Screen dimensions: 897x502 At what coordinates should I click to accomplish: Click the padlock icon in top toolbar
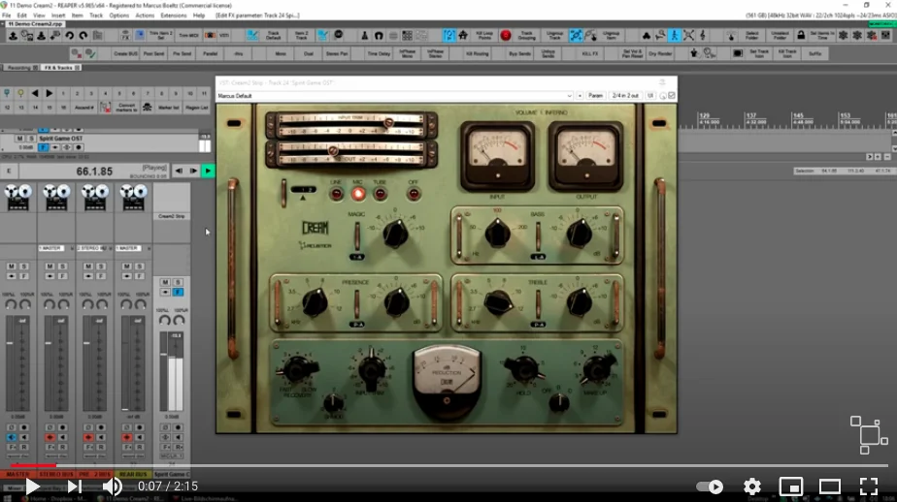point(801,36)
